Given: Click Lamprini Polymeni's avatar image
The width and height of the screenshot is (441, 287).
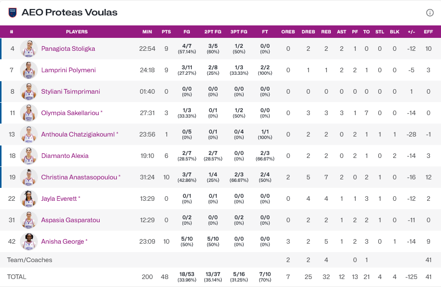Looking at the screenshot, I should (x=29, y=70).
